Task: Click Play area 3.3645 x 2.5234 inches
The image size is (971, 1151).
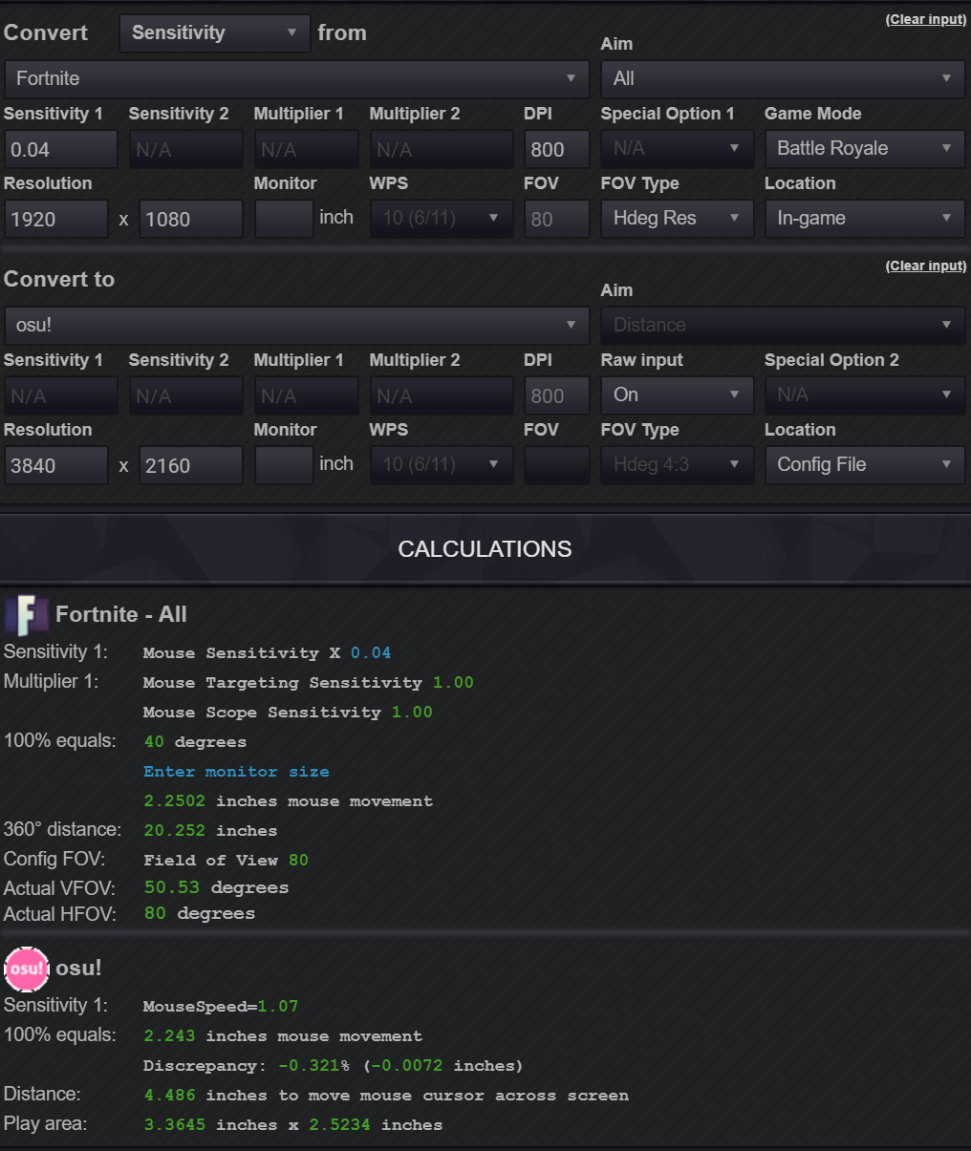Action: click(293, 1125)
